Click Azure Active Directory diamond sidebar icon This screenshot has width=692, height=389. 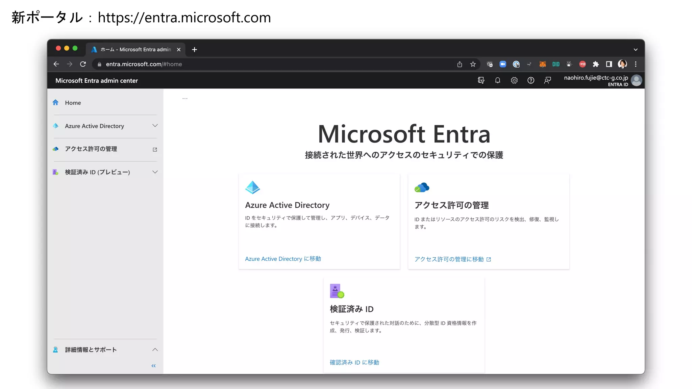click(x=55, y=126)
